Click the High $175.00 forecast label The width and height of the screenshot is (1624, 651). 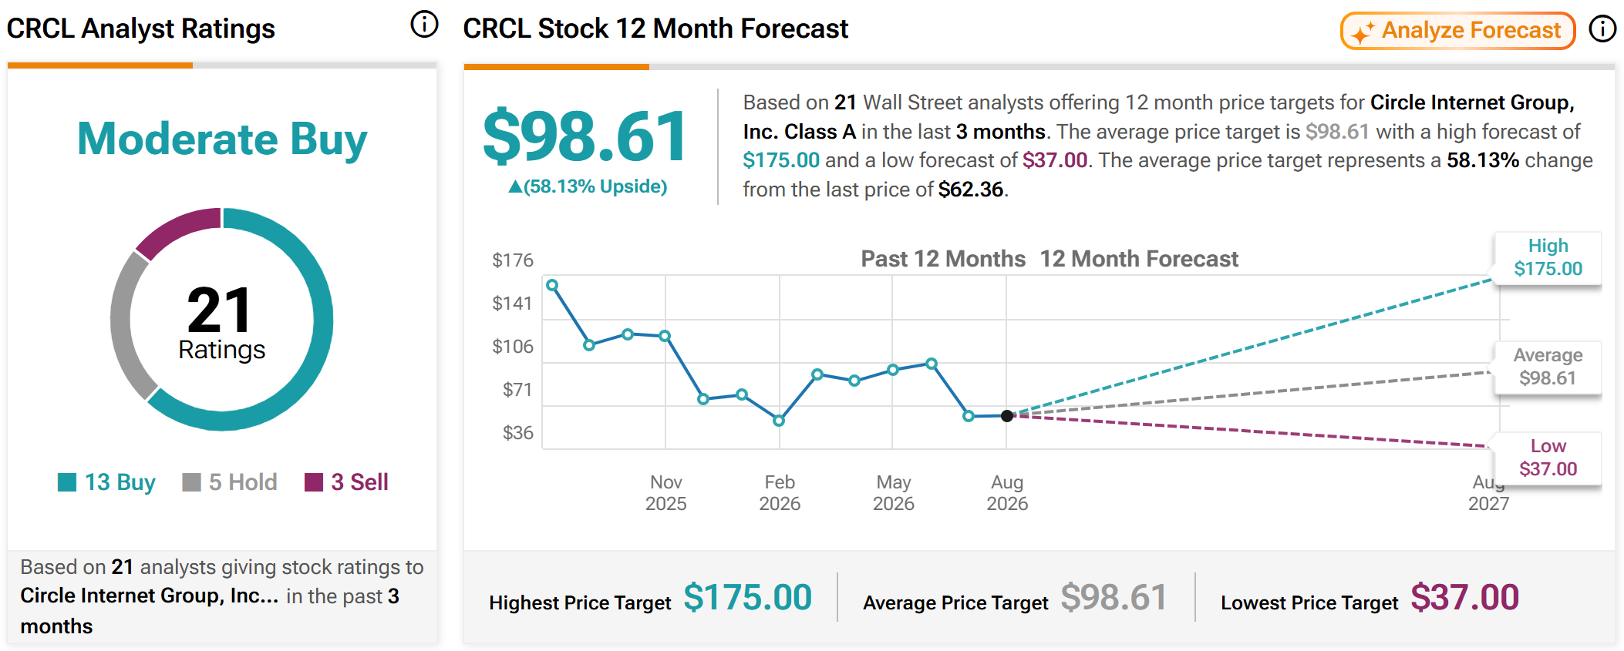(1548, 257)
